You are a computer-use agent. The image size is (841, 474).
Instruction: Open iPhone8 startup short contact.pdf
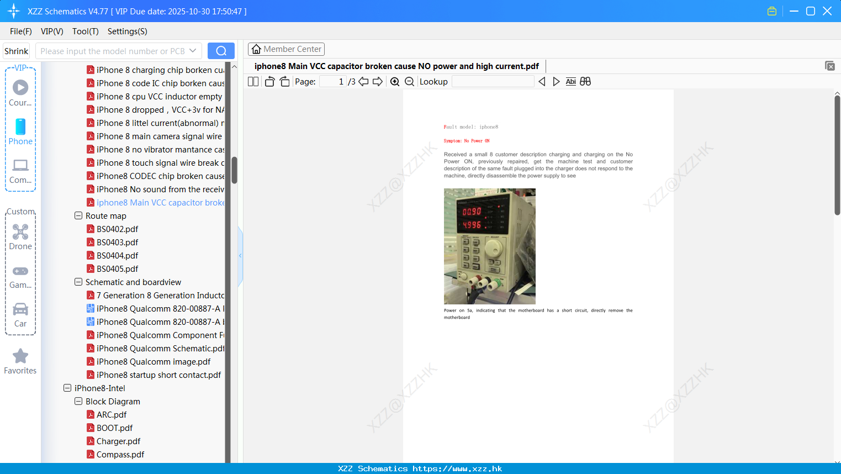[154, 375]
